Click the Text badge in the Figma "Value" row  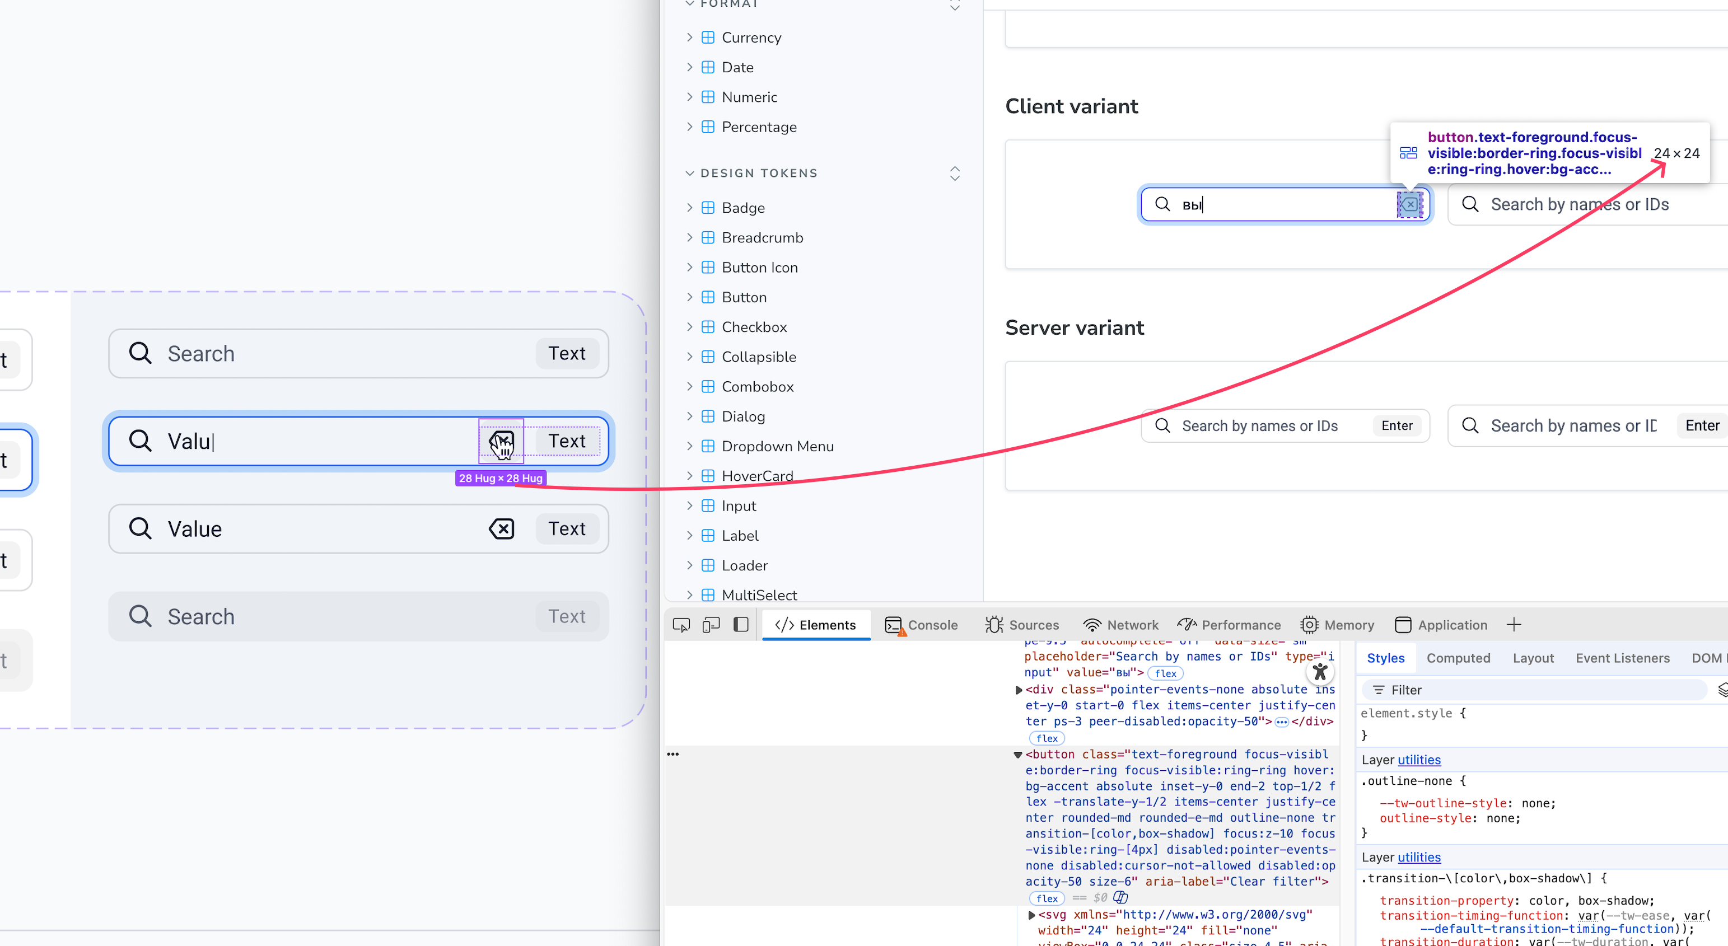(x=567, y=529)
